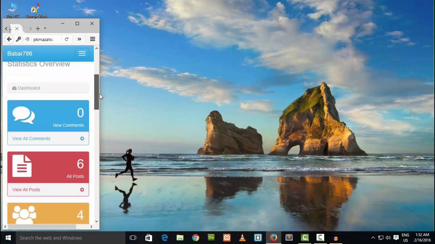This screenshot has width=435, height=244.
Task: Open the first green Camtasia taskbar icon
Action: tap(305, 238)
